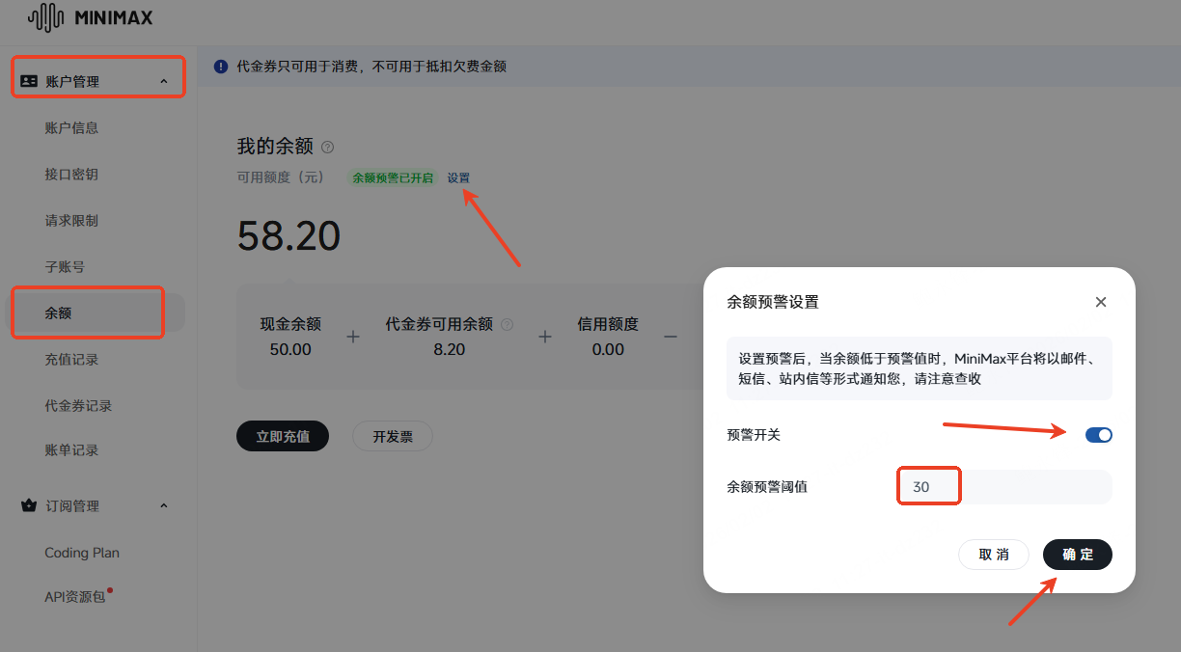1181x652 pixels.
Task: Click the subscription management basket icon
Action: click(x=29, y=506)
